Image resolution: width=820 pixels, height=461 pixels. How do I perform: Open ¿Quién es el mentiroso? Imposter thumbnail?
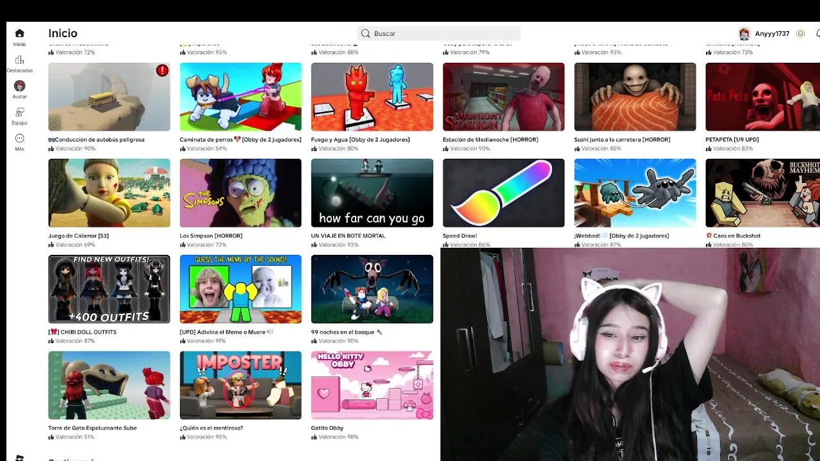pos(240,385)
